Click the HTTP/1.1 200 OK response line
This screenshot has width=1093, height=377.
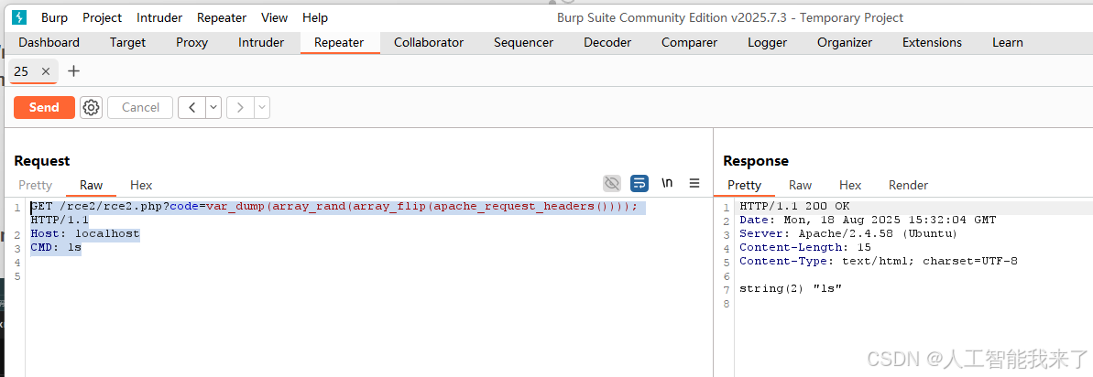(x=794, y=206)
